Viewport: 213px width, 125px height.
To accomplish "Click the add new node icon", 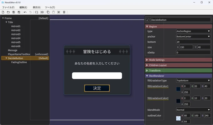I will tap(37, 12).
